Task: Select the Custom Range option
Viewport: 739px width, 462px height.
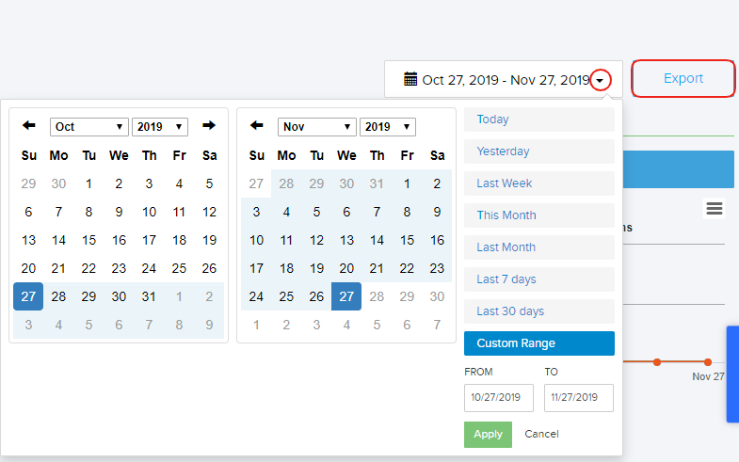Action: point(538,343)
